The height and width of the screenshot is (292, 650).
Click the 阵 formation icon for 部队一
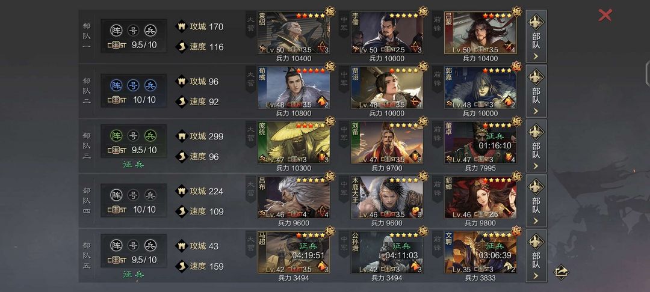[x=117, y=31]
